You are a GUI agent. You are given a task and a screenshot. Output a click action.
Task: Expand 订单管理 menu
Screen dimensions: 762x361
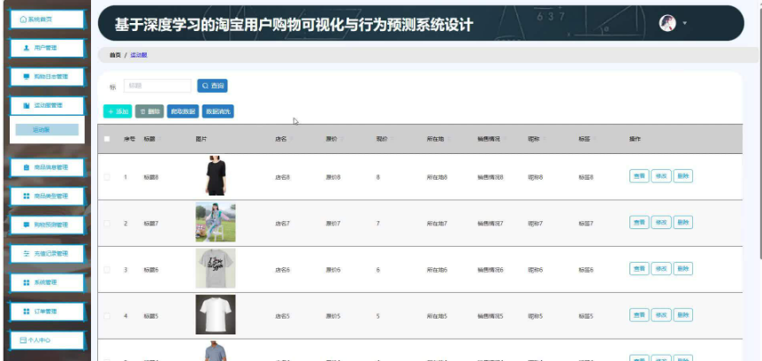click(x=47, y=311)
